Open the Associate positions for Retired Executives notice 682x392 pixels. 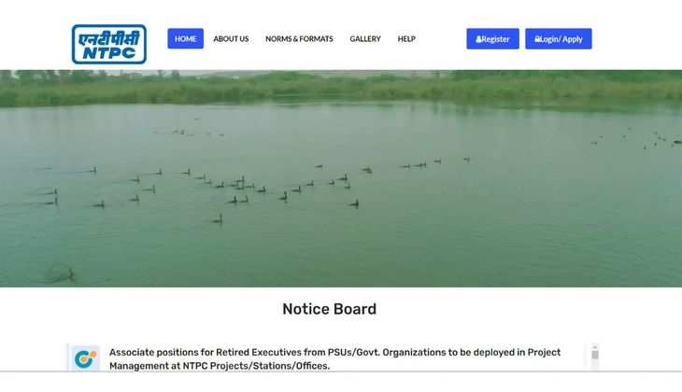pyautogui.click(x=334, y=359)
